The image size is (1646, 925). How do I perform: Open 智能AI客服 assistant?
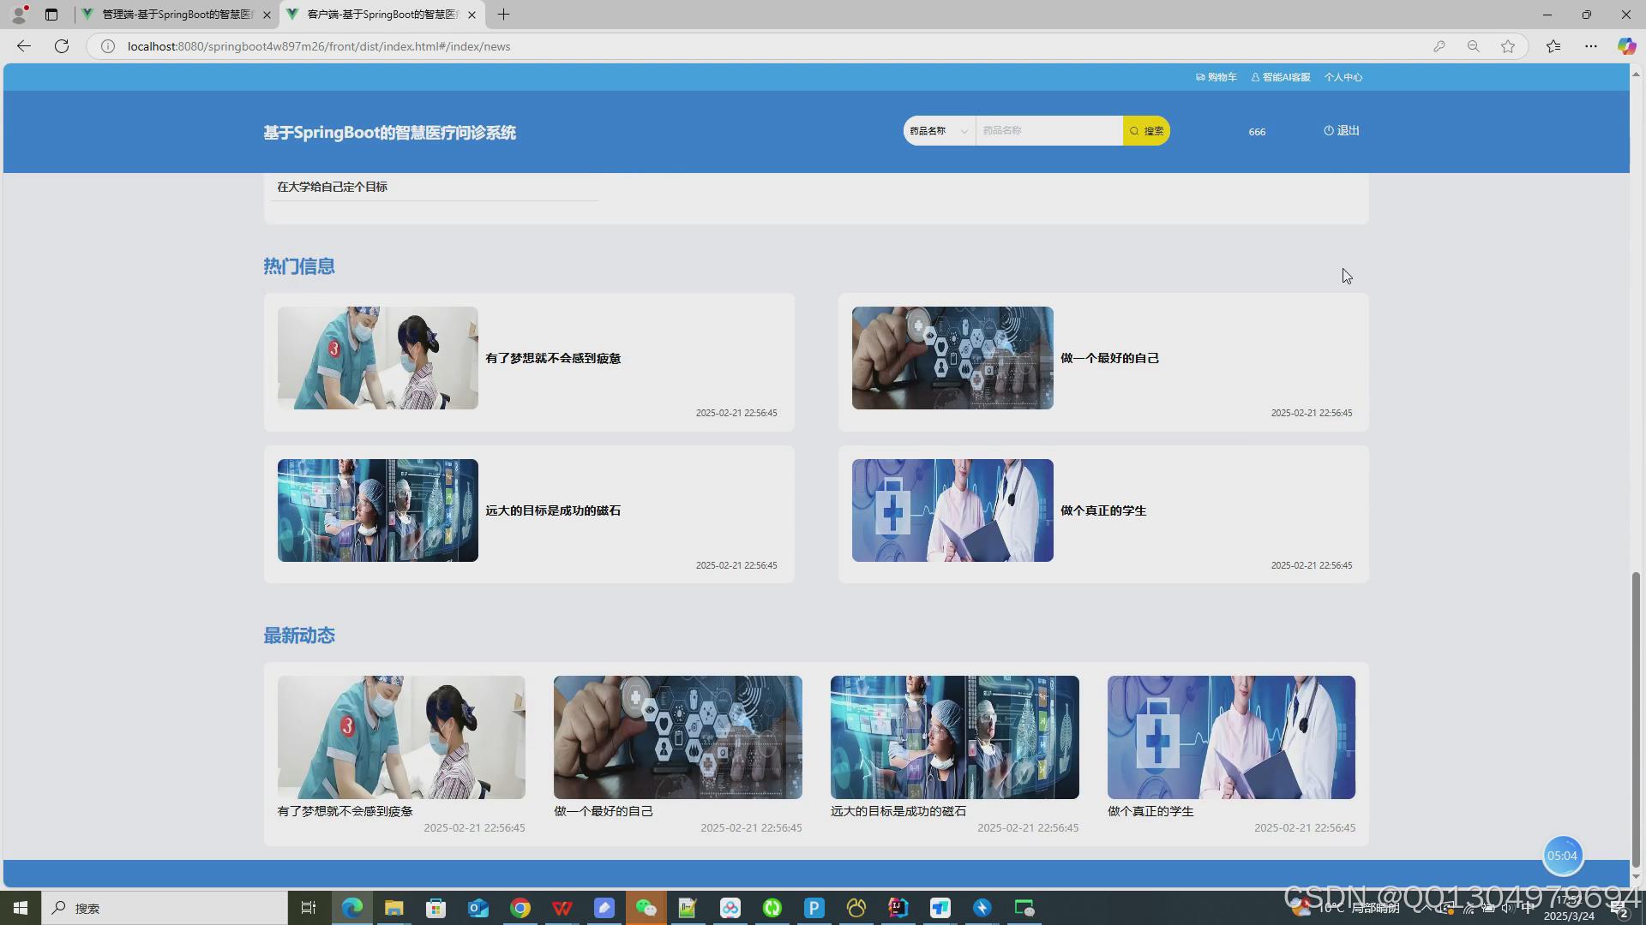(1281, 77)
